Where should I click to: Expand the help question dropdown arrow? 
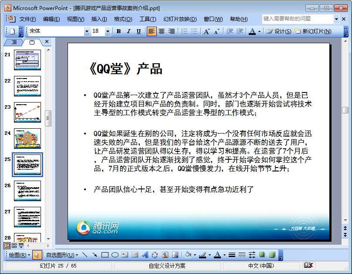pos(336,19)
